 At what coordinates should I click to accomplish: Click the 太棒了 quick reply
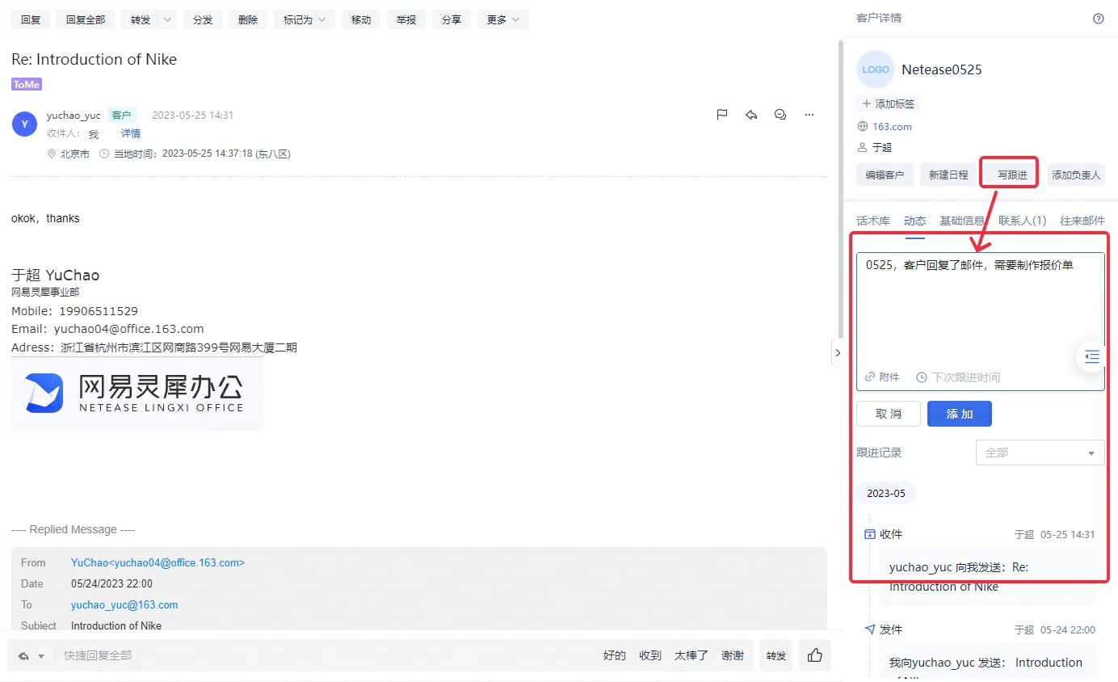tap(691, 655)
